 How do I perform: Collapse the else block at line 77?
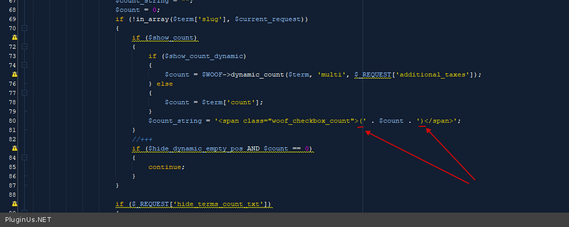24,93
